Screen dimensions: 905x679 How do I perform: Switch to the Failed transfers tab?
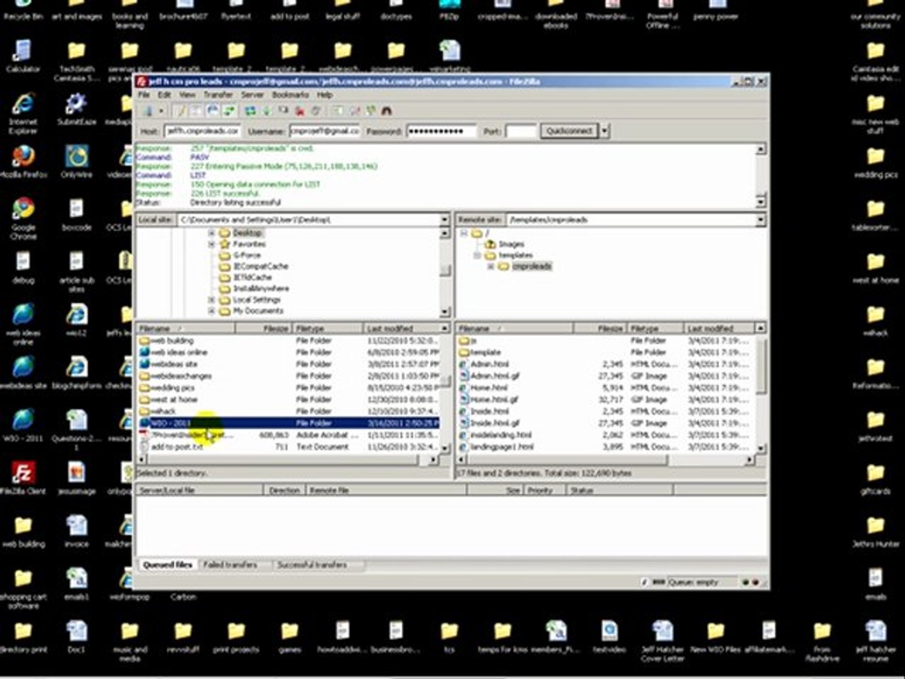point(230,565)
